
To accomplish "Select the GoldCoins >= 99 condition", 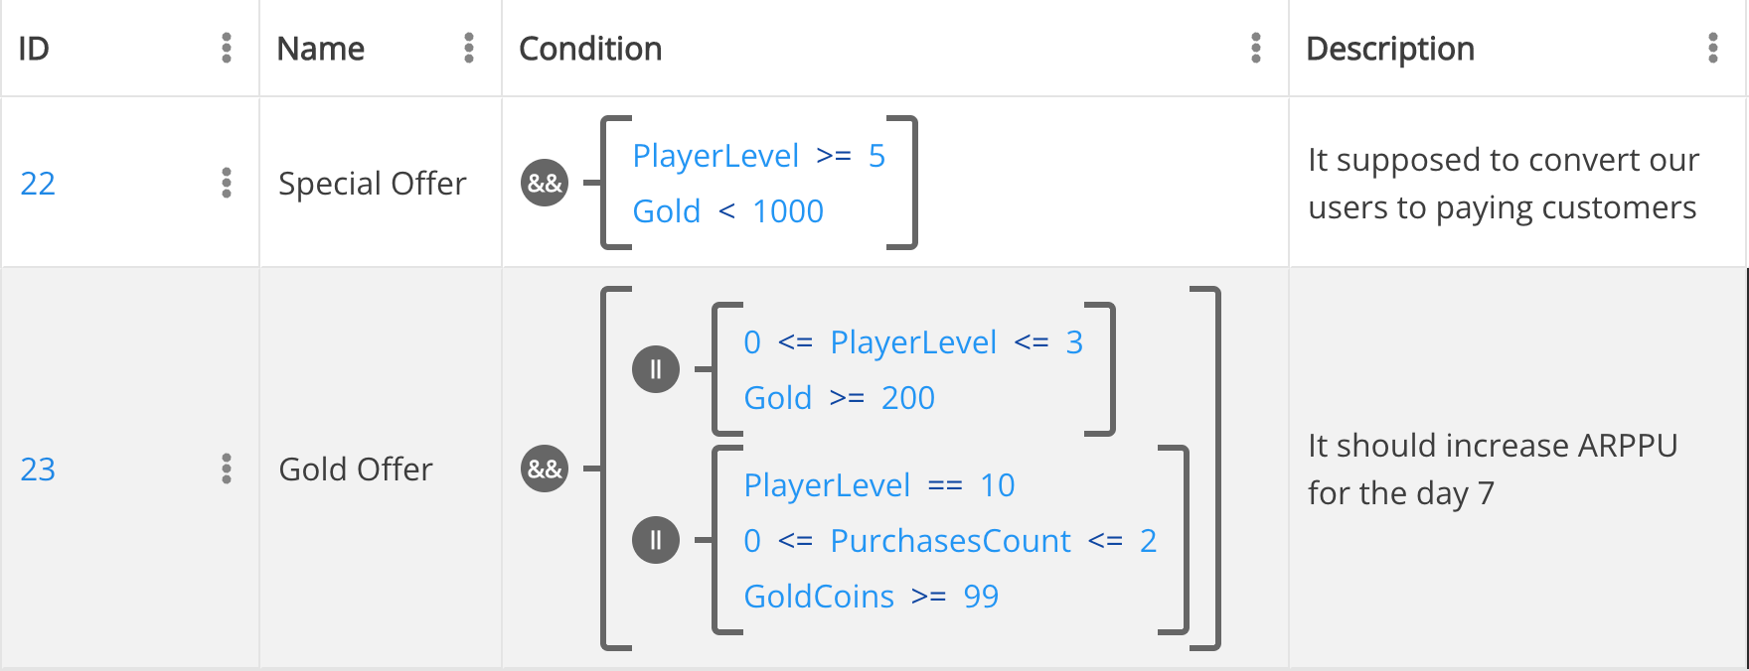I will tap(871, 597).
